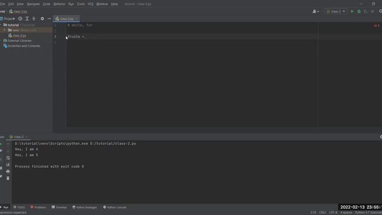
Task: Run the class-2 configuration with the green play icon
Action: 352,11
